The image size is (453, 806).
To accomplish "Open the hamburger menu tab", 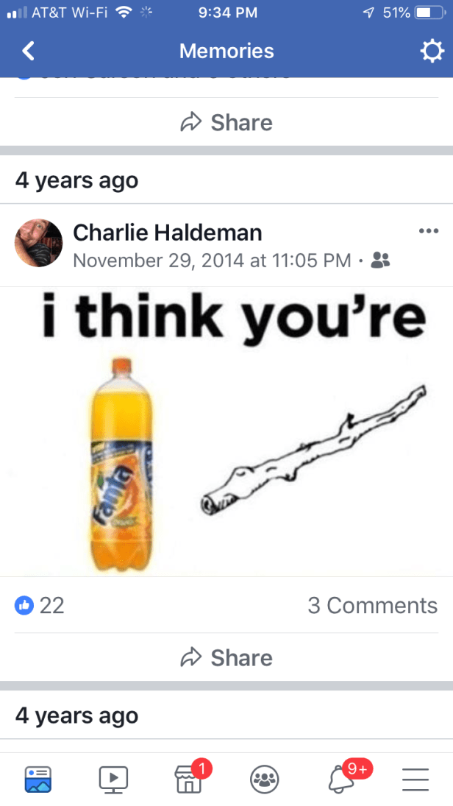I will (x=415, y=780).
